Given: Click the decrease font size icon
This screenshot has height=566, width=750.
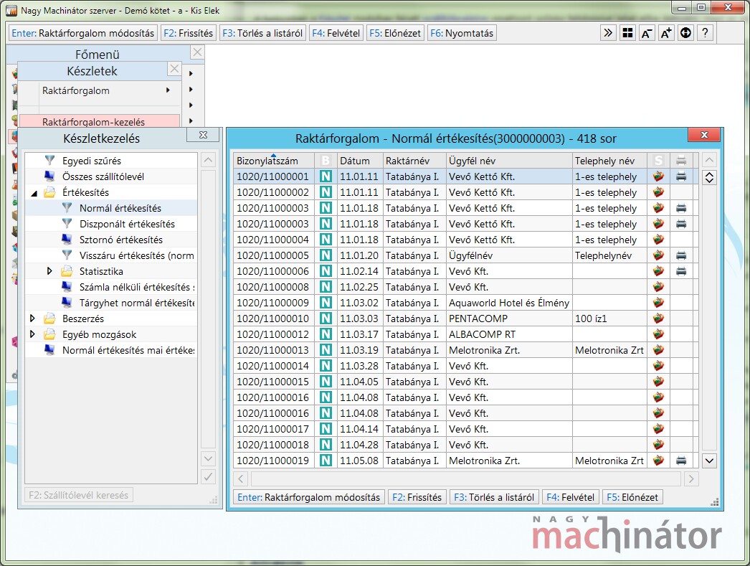Looking at the screenshot, I should (647, 33).
